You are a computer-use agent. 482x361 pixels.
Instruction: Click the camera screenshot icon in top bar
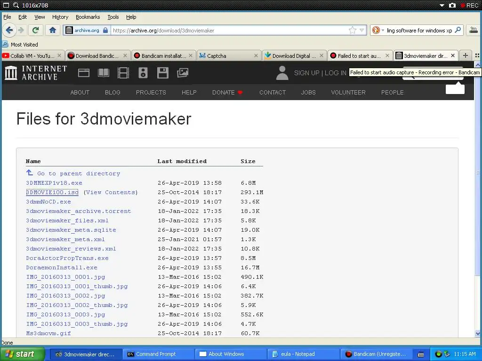pos(452,5)
